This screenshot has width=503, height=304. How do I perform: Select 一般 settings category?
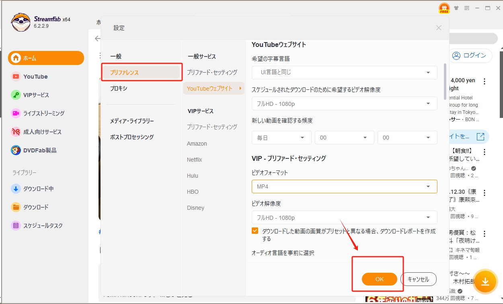pos(116,57)
